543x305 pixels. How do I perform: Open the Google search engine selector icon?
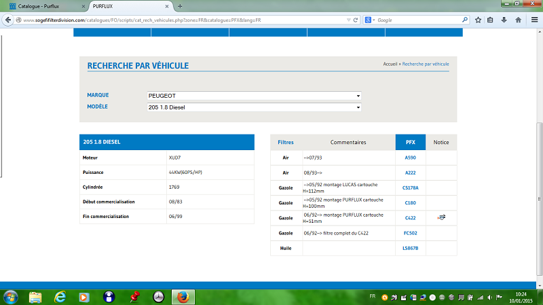[369, 20]
